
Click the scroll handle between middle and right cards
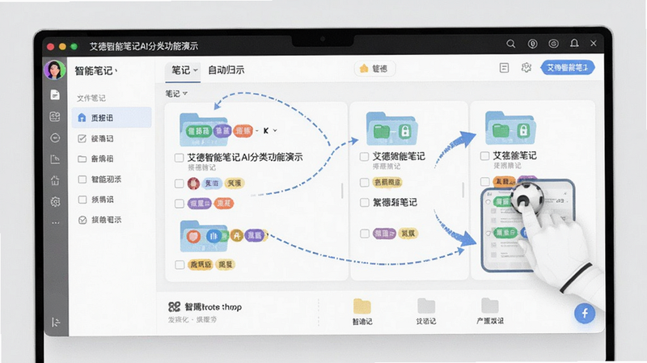463,190
